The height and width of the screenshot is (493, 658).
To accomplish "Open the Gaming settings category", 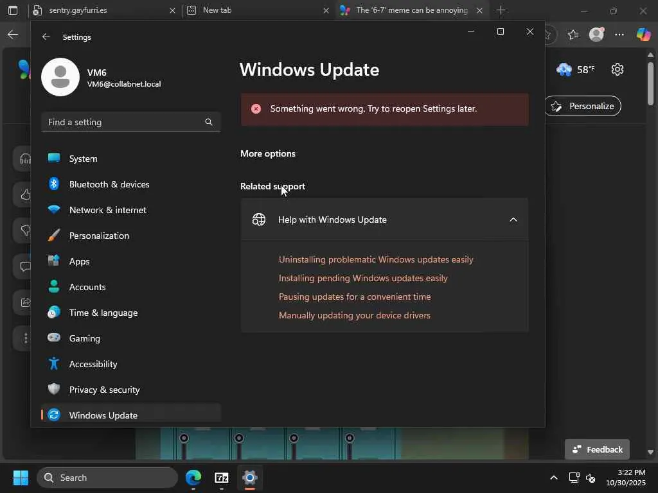I will 131,338.
